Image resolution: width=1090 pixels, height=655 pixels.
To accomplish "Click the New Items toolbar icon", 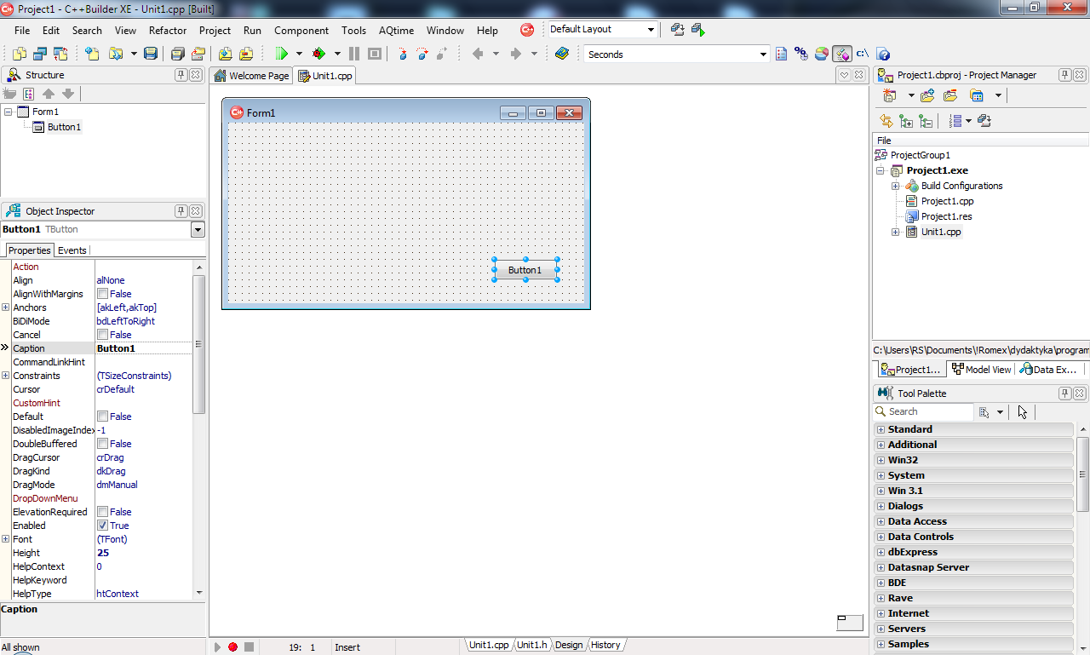I will click(x=92, y=54).
